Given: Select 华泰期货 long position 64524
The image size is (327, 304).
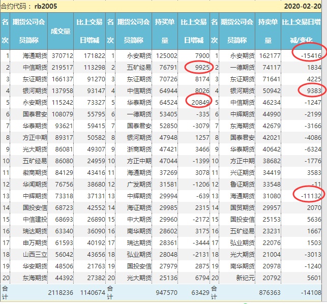Looking at the screenshot, I should click(168, 102).
